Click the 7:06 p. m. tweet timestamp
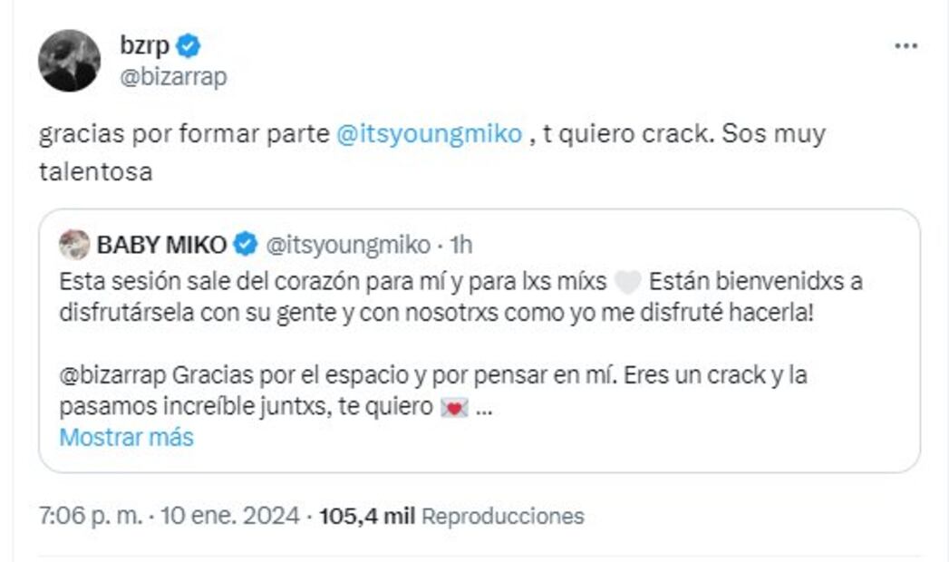Image resolution: width=949 pixels, height=562 pixels. click(x=91, y=517)
